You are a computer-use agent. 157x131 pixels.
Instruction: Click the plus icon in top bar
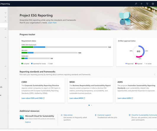(142, 4)
